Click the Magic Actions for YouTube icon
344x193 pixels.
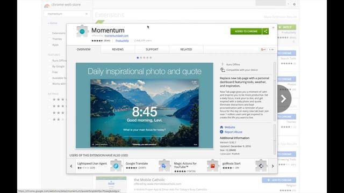coord(213,166)
